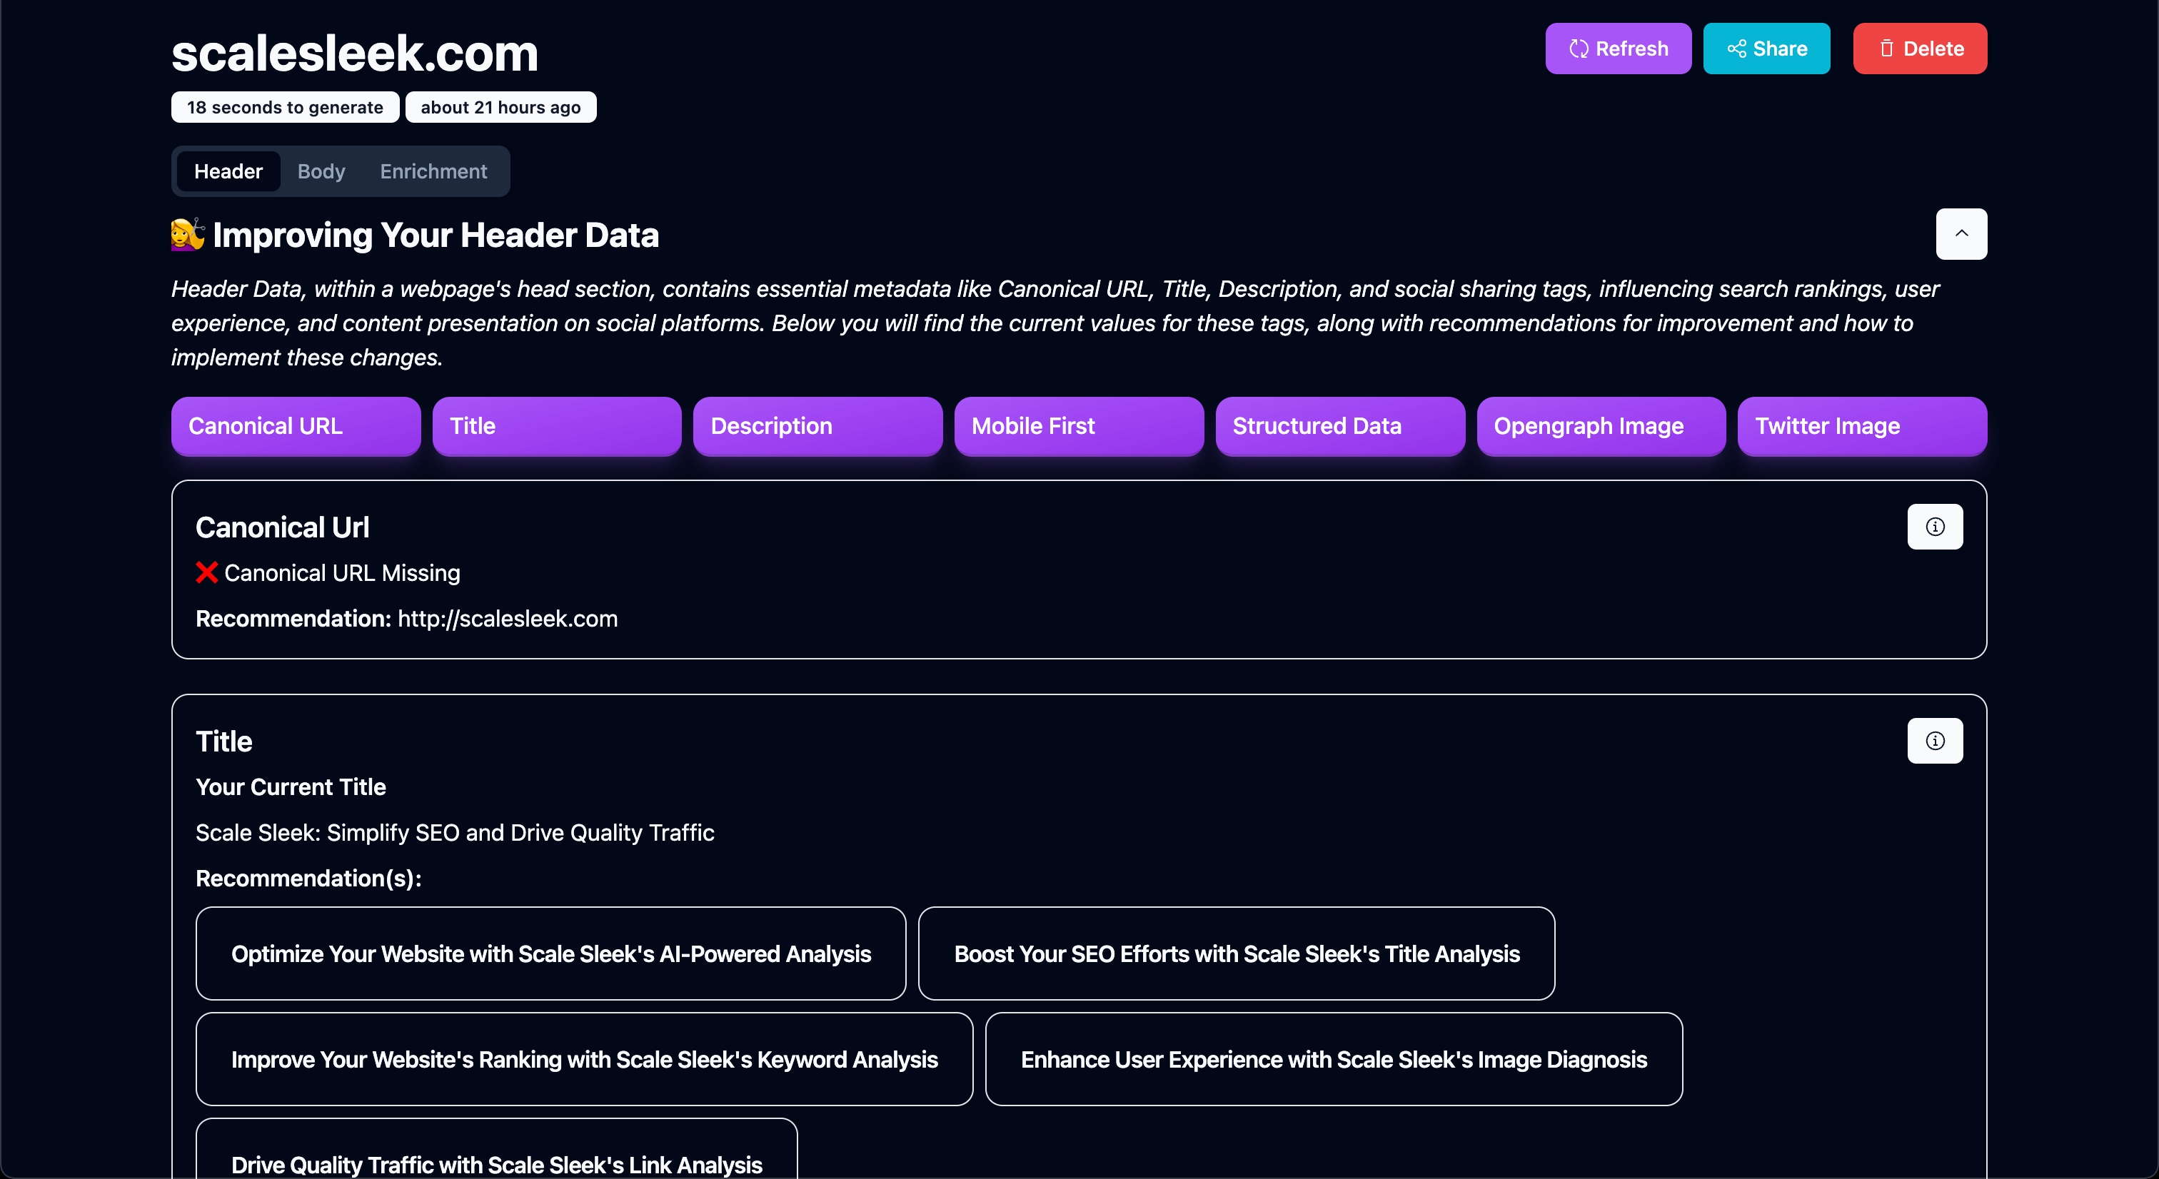Screen dimensions: 2159x1179
Task: Collapse the Improving Your Header Data section
Action: (1961, 234)
